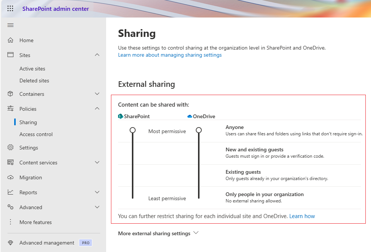Click the Containers box icon
The width and height of the screenshot is (371, 252).
pos(11,94)
